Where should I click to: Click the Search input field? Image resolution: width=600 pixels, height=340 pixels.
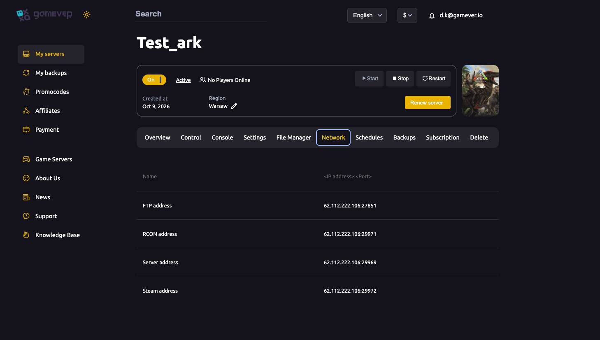tap(201, 14)
